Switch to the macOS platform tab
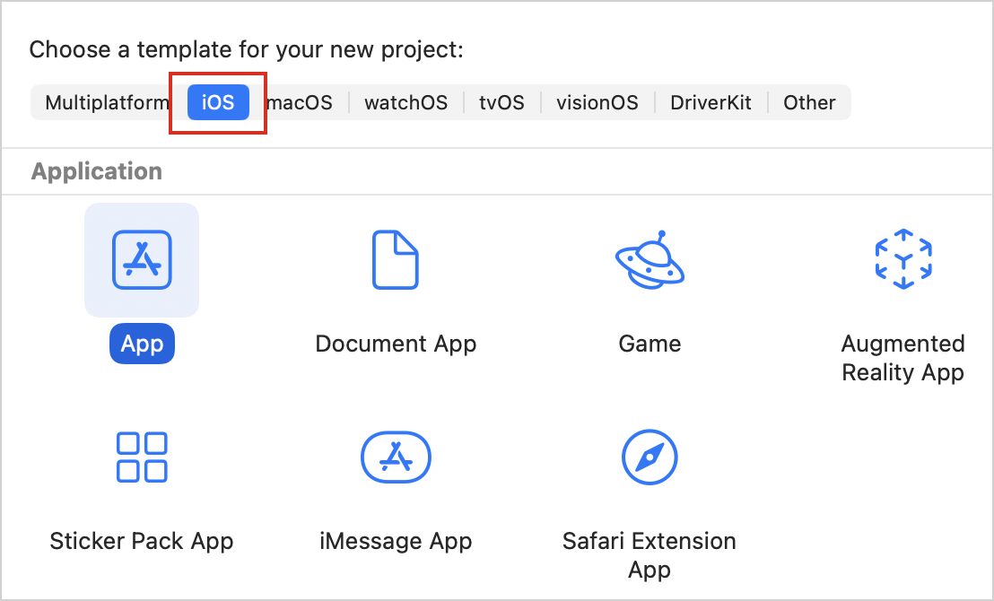 pos(299,102)
